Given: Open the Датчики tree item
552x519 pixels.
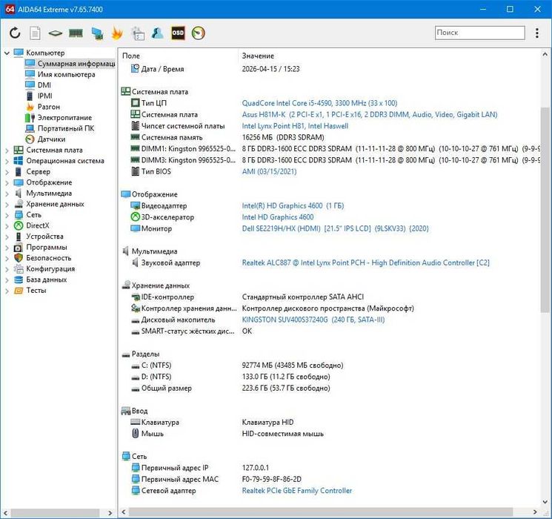Looking at the screenshot, I should click(45, 139).
